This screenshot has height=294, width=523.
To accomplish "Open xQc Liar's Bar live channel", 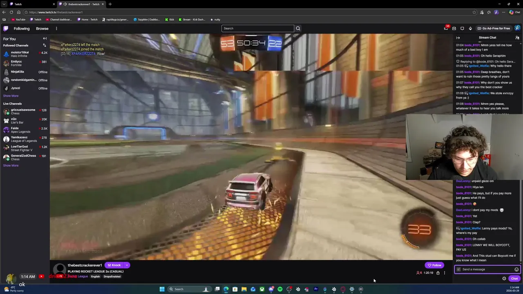I will pyautogui.click(x=25, y=120).
